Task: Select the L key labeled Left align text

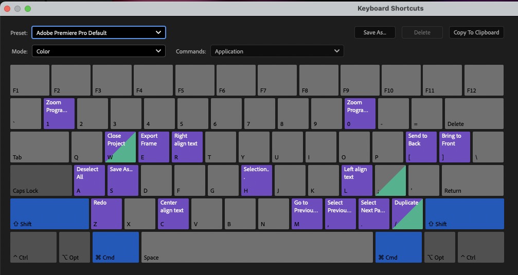Action: coord(357,180)
